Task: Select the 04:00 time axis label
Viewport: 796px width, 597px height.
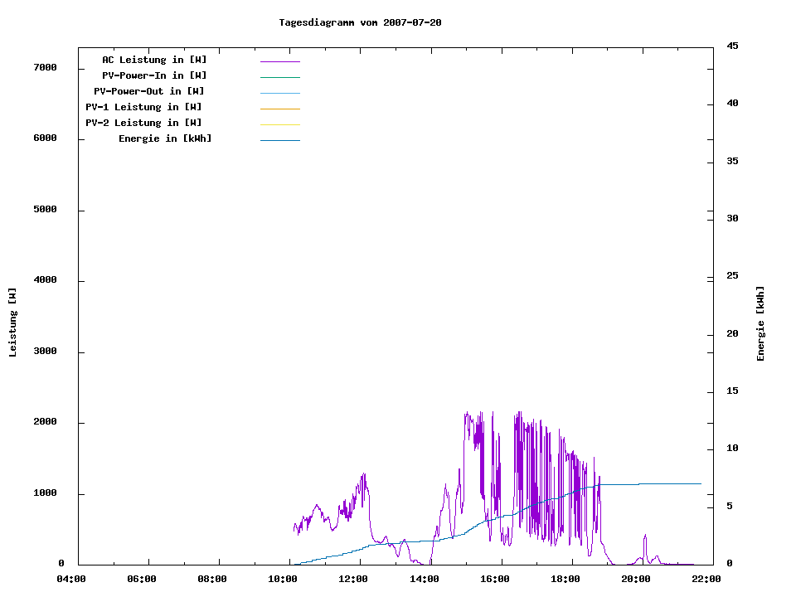Action: click(x=73, y=579)
